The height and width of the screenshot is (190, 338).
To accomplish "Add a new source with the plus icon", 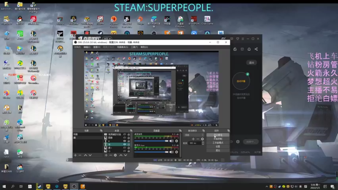I will (106, 155).
